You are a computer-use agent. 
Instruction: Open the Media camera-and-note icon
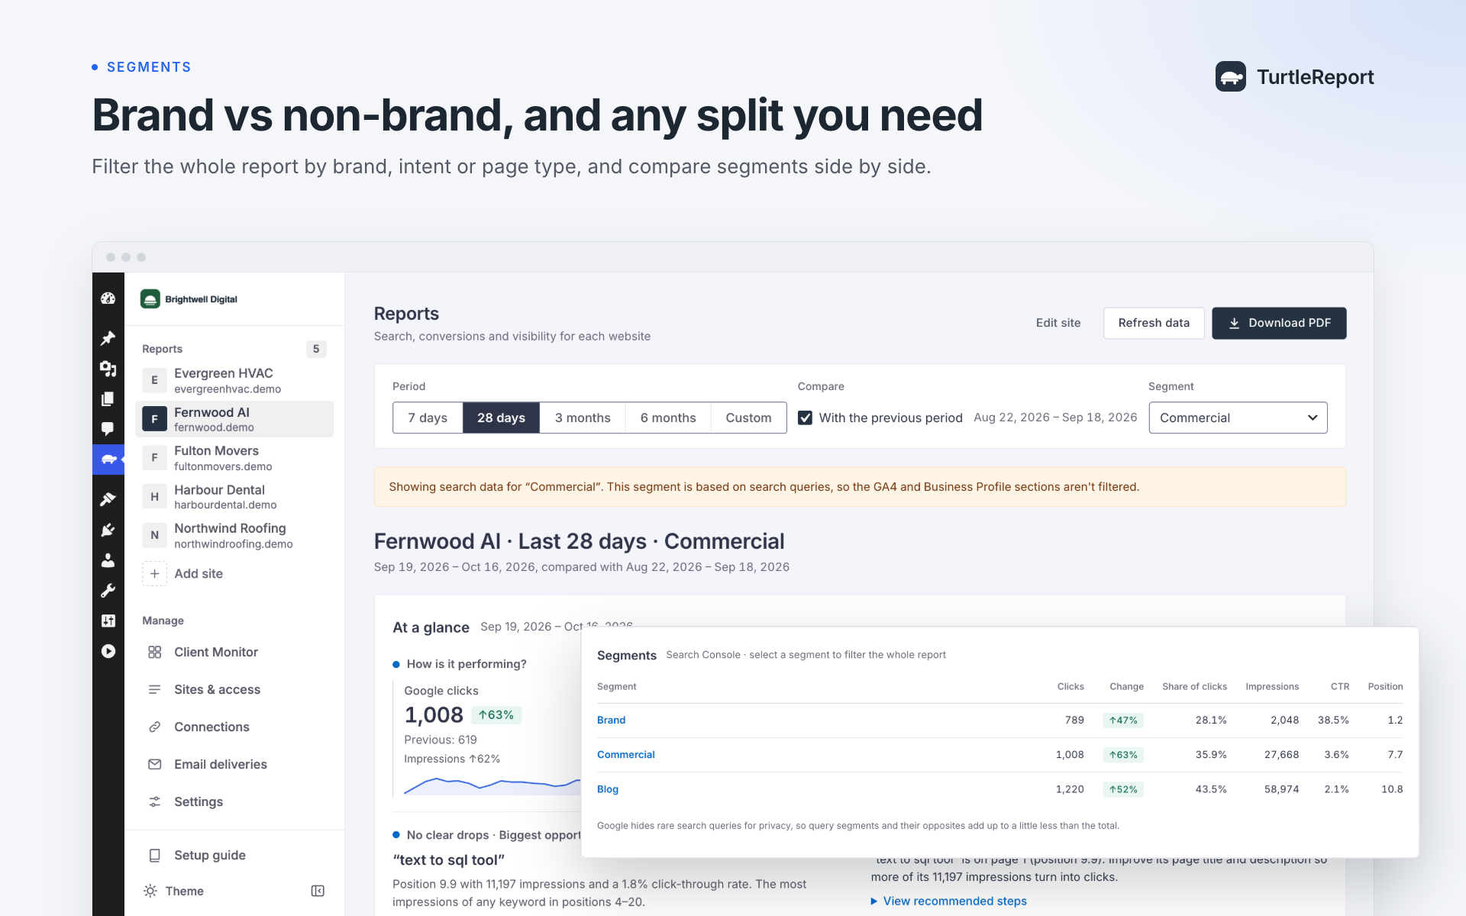click(x=108, y=369)
